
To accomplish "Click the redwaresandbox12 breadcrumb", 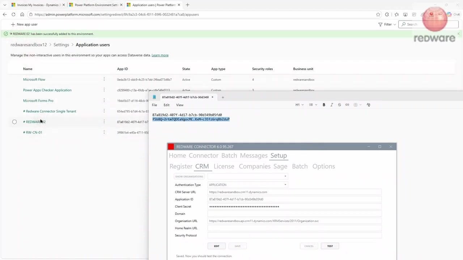I will pyautogui.click(x=29, y=45).
